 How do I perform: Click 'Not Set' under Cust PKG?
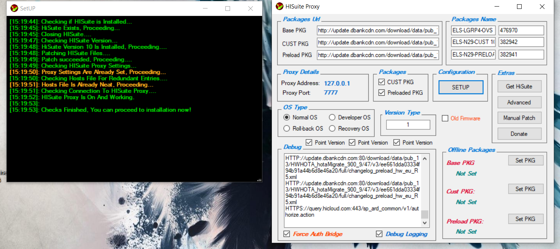466,202
